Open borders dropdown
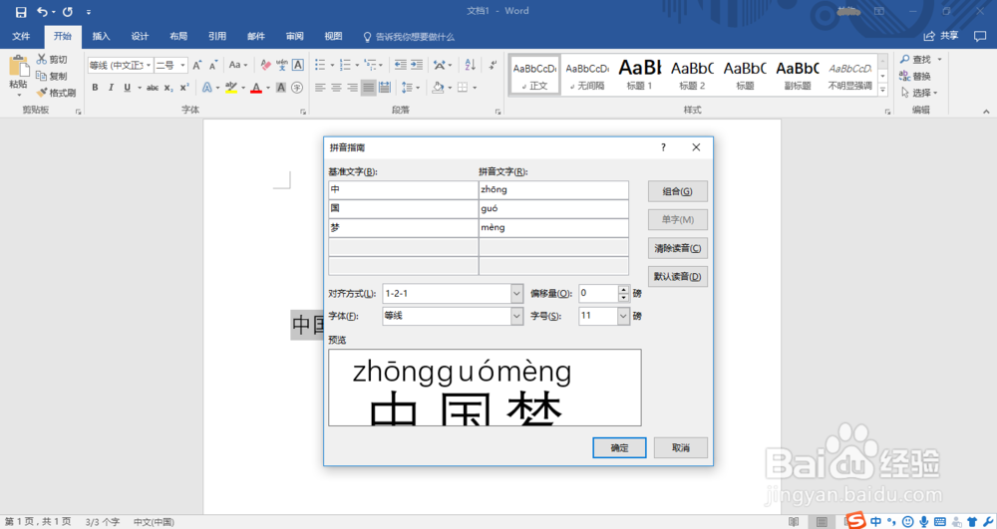Image resolution: width=997 pixels, height=529 pixels. pos(475,88)
